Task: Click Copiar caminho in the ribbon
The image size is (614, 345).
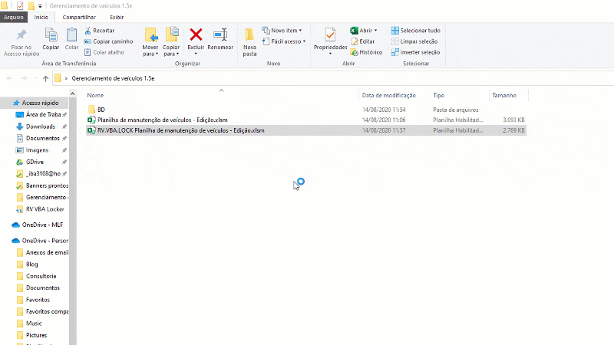Action: pos(108,41)
